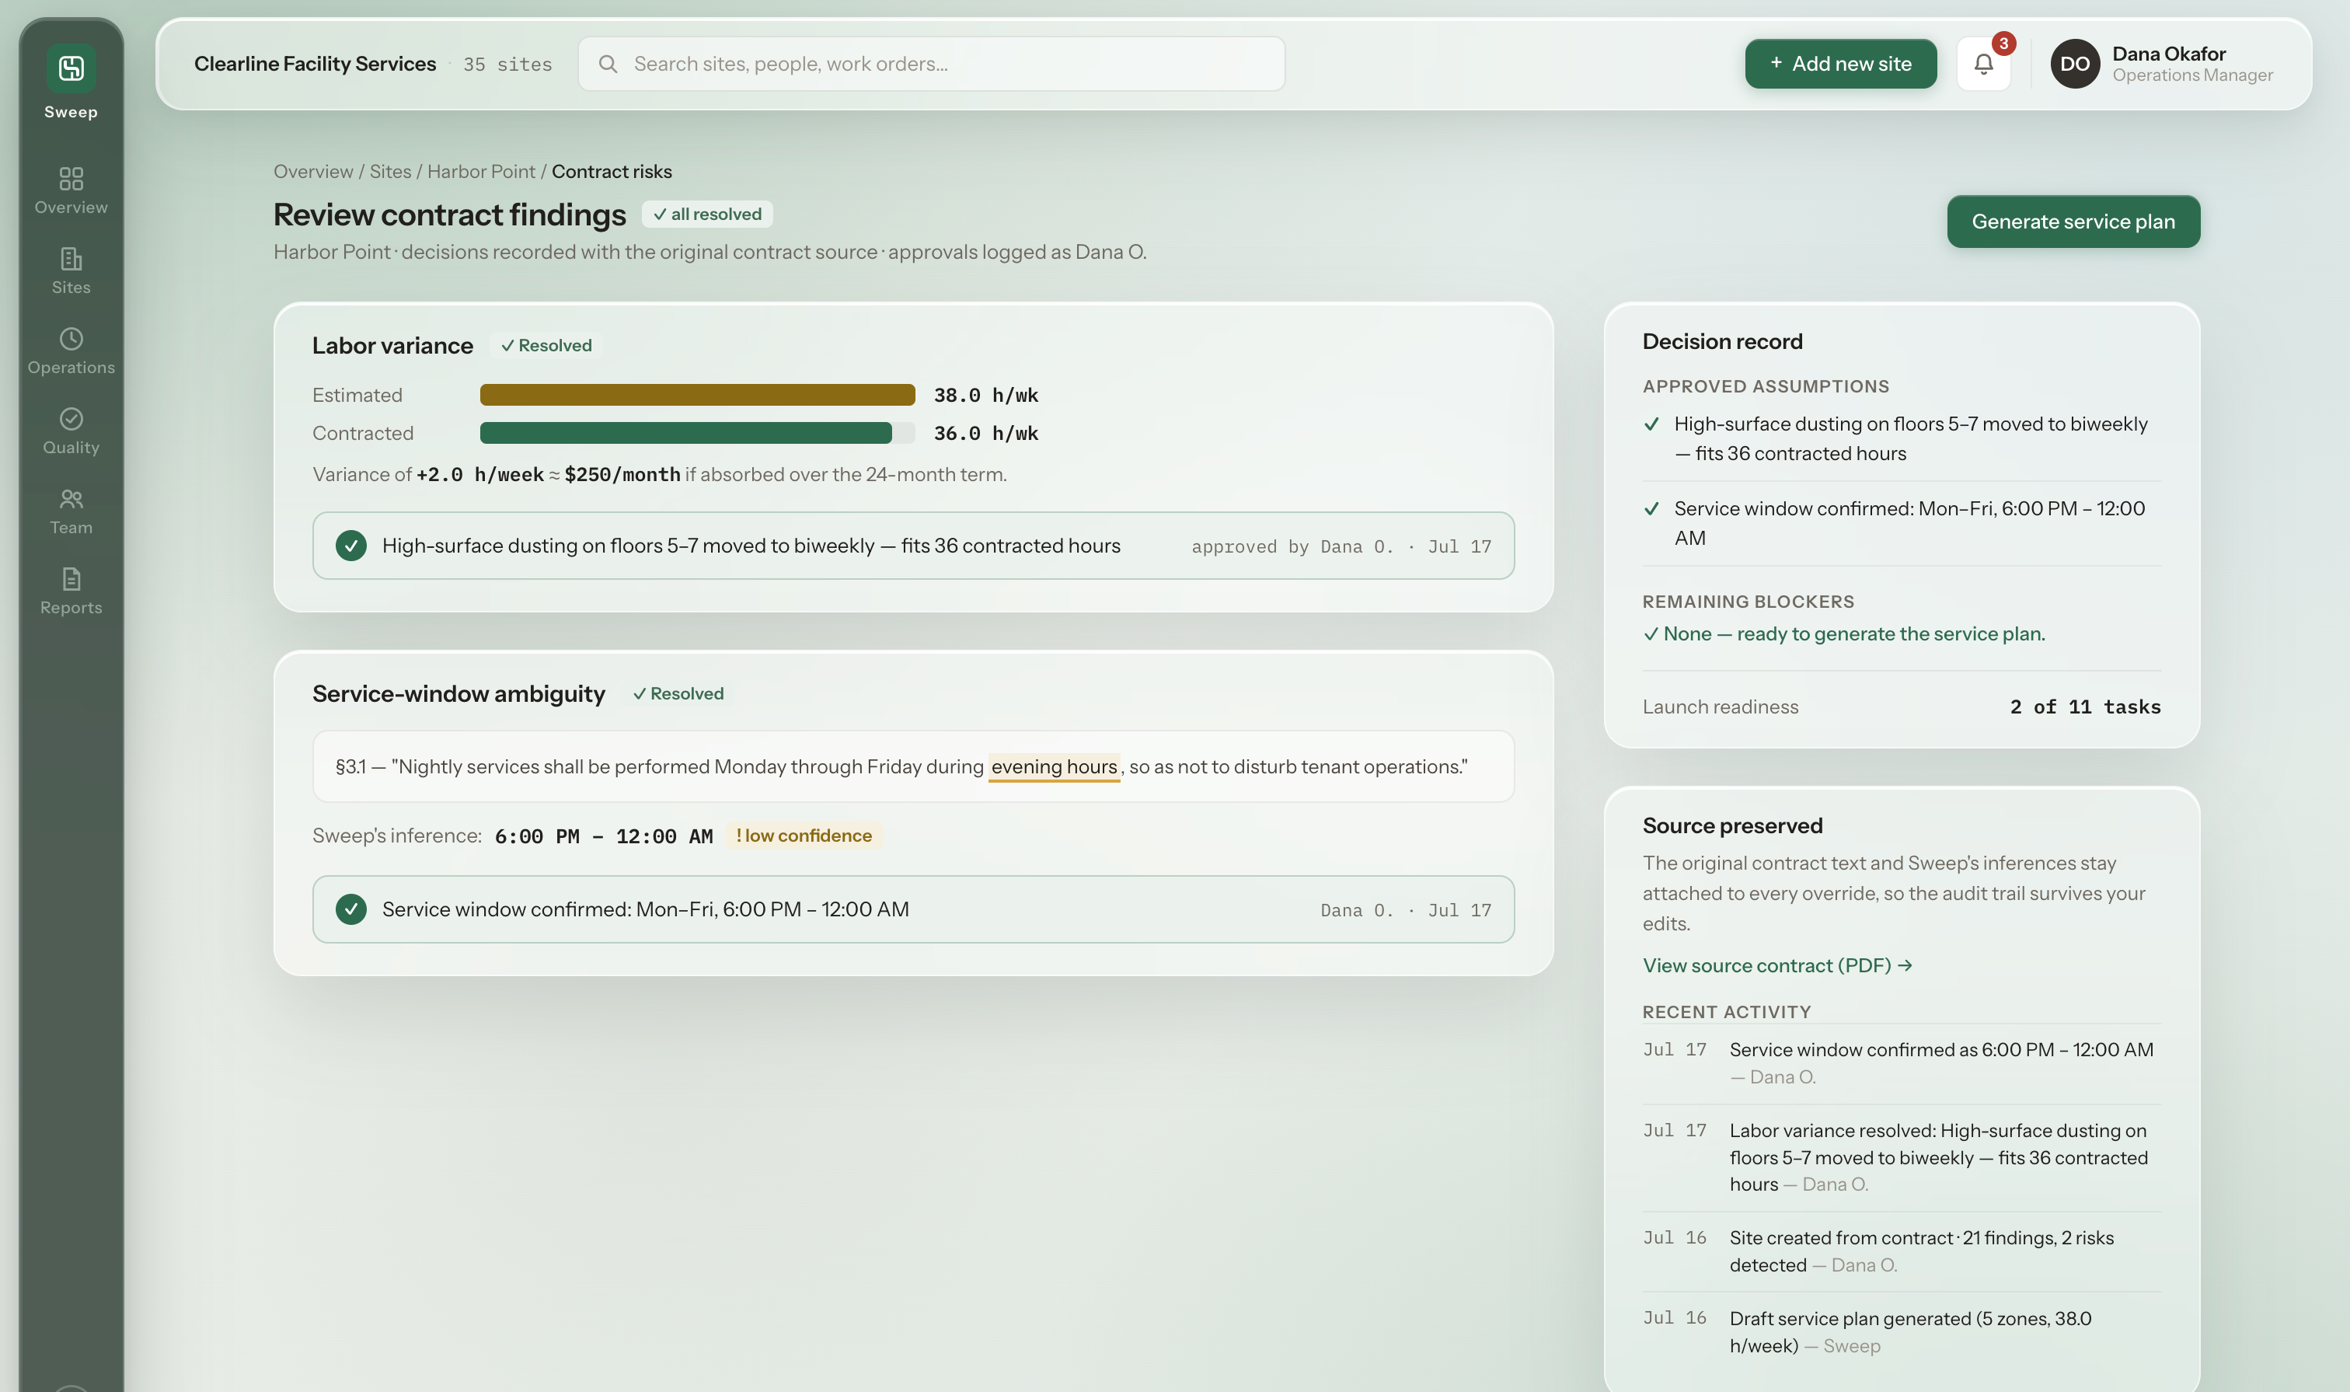
Task: Click None — ready to generate the service plan
Action: pos(1843,634)
